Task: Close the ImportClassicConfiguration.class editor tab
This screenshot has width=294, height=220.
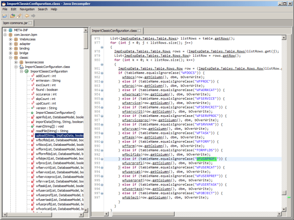Action: click(139, 31)
